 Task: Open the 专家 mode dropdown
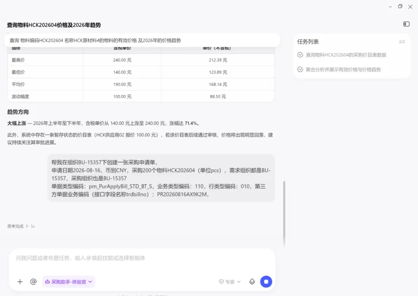229,282
